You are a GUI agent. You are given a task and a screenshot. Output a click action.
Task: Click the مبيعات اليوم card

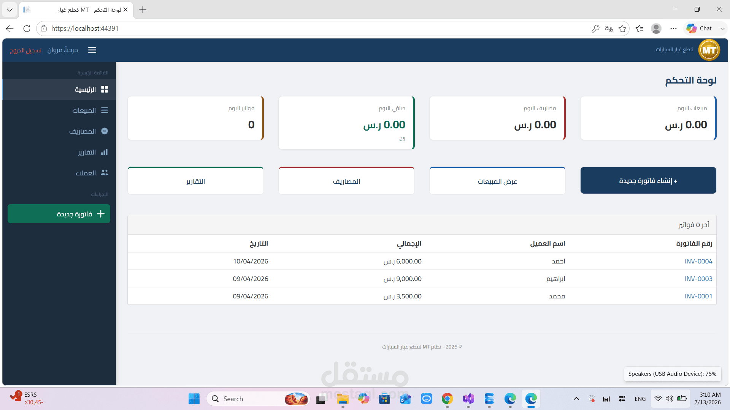648,118
